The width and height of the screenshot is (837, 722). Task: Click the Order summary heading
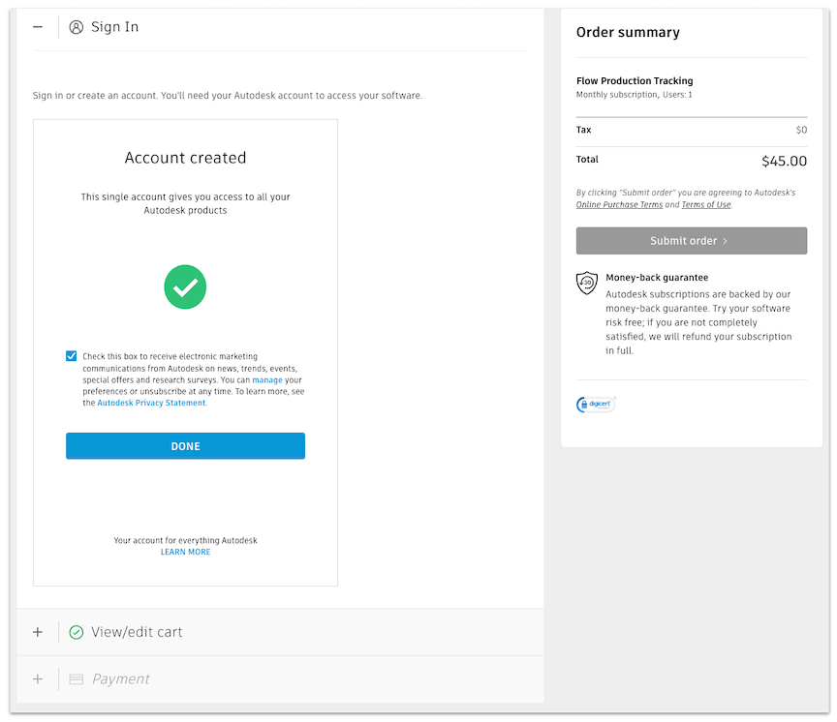point(628,33)
